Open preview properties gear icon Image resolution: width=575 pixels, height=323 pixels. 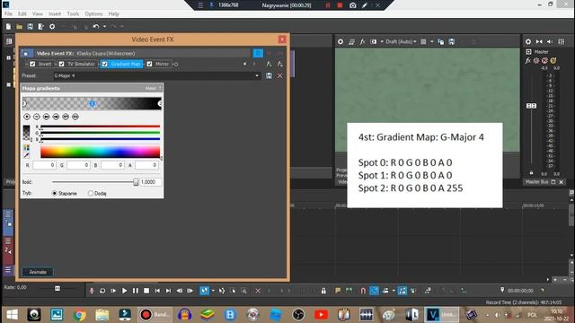coord(341,42)
